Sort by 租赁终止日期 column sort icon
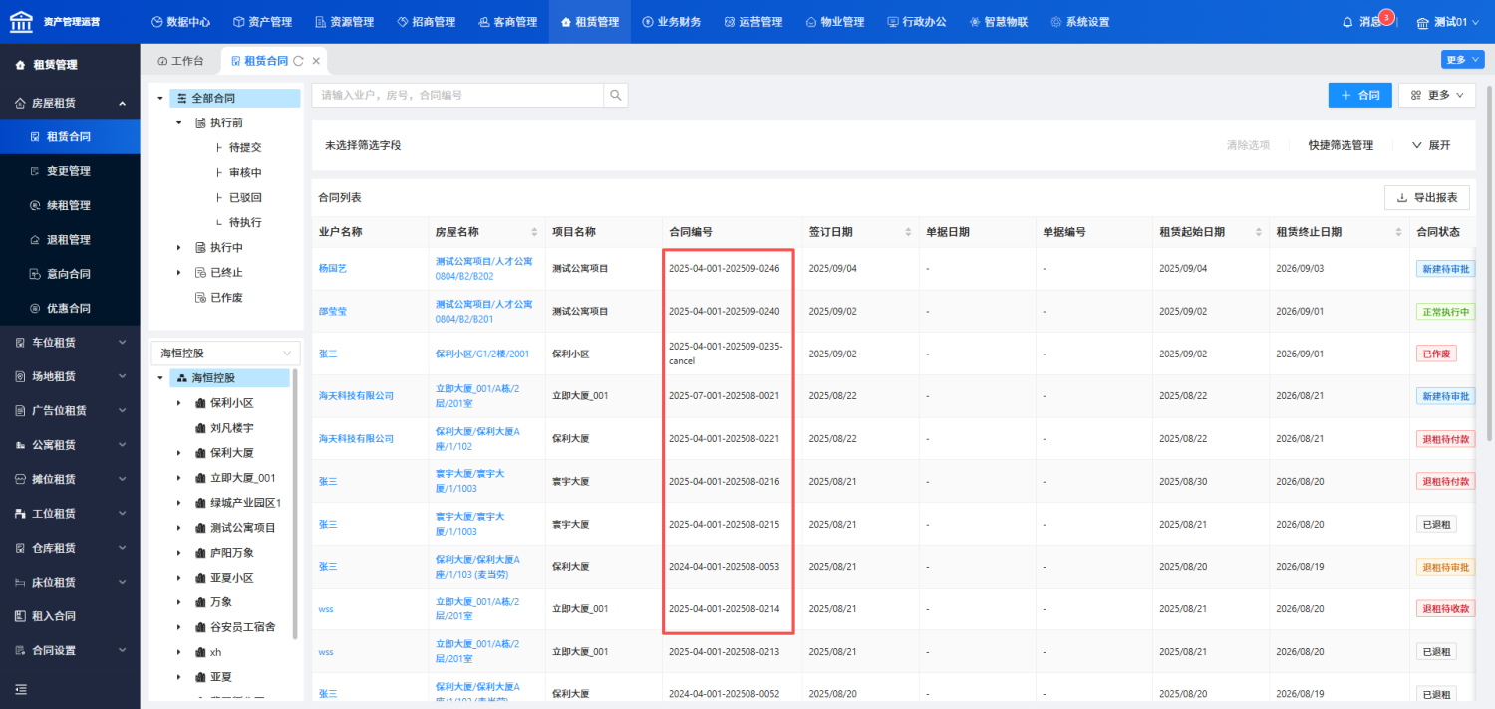 pos(1398,232)
